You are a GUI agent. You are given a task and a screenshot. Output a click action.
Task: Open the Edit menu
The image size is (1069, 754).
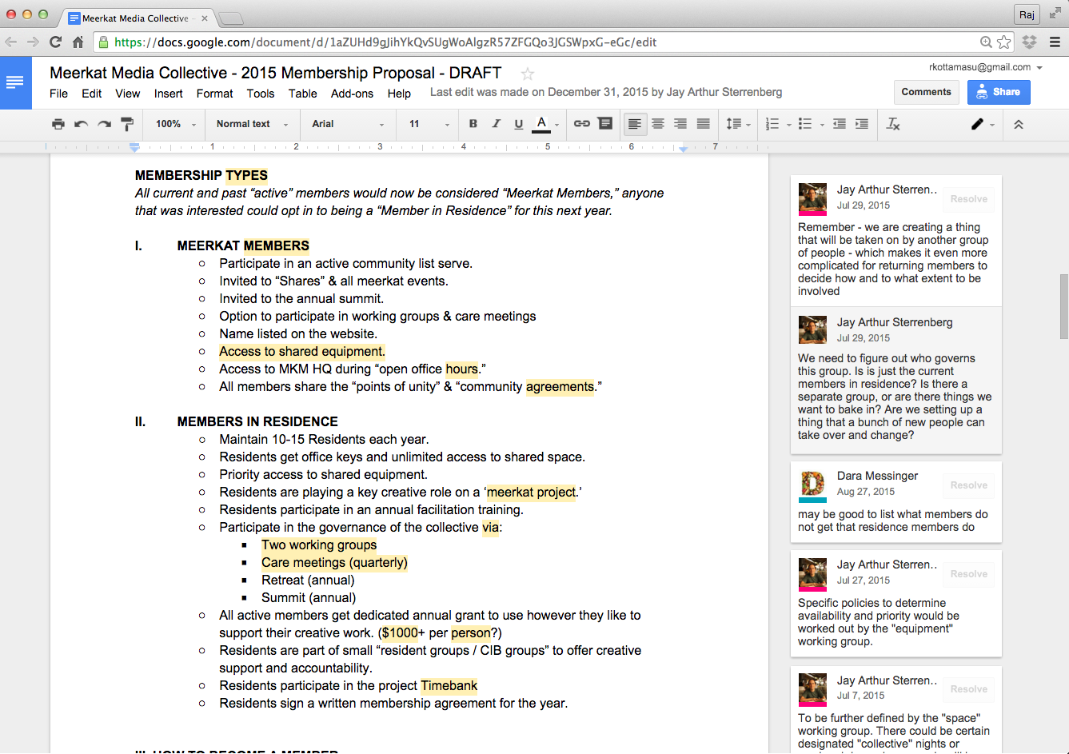click(91, 94)
